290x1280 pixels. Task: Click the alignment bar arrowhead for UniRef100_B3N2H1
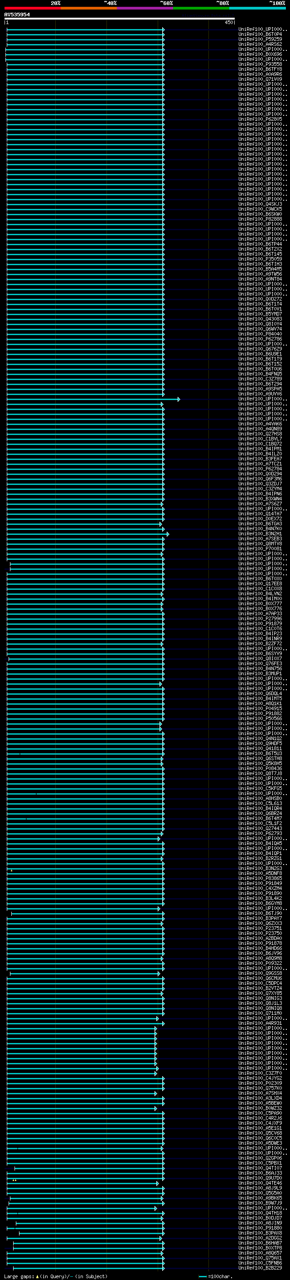168,534
